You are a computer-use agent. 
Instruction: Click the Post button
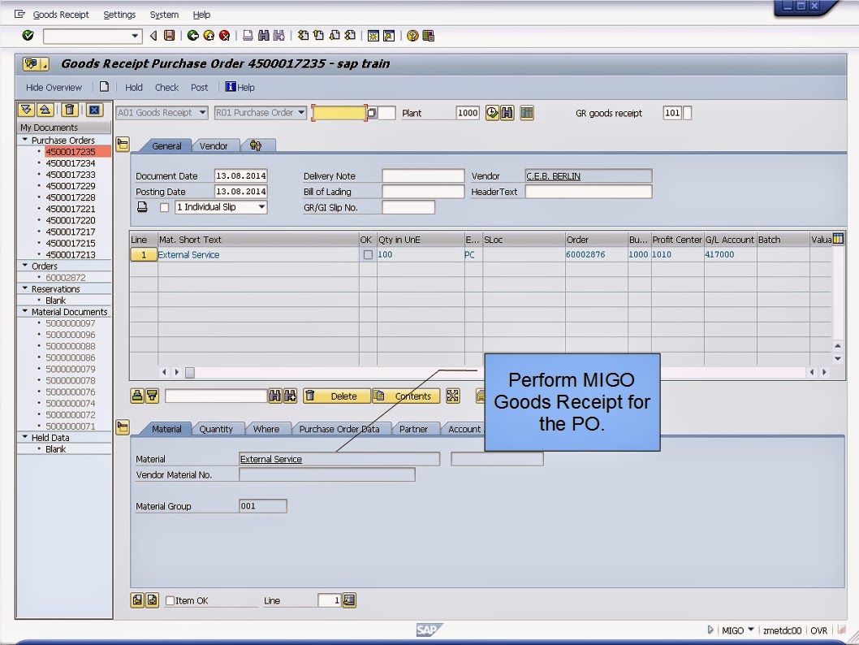199,87
